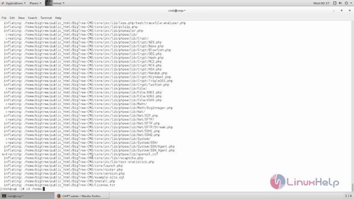
Task: Click the clock showing Wed 00:37
Action: pos(321,3)
